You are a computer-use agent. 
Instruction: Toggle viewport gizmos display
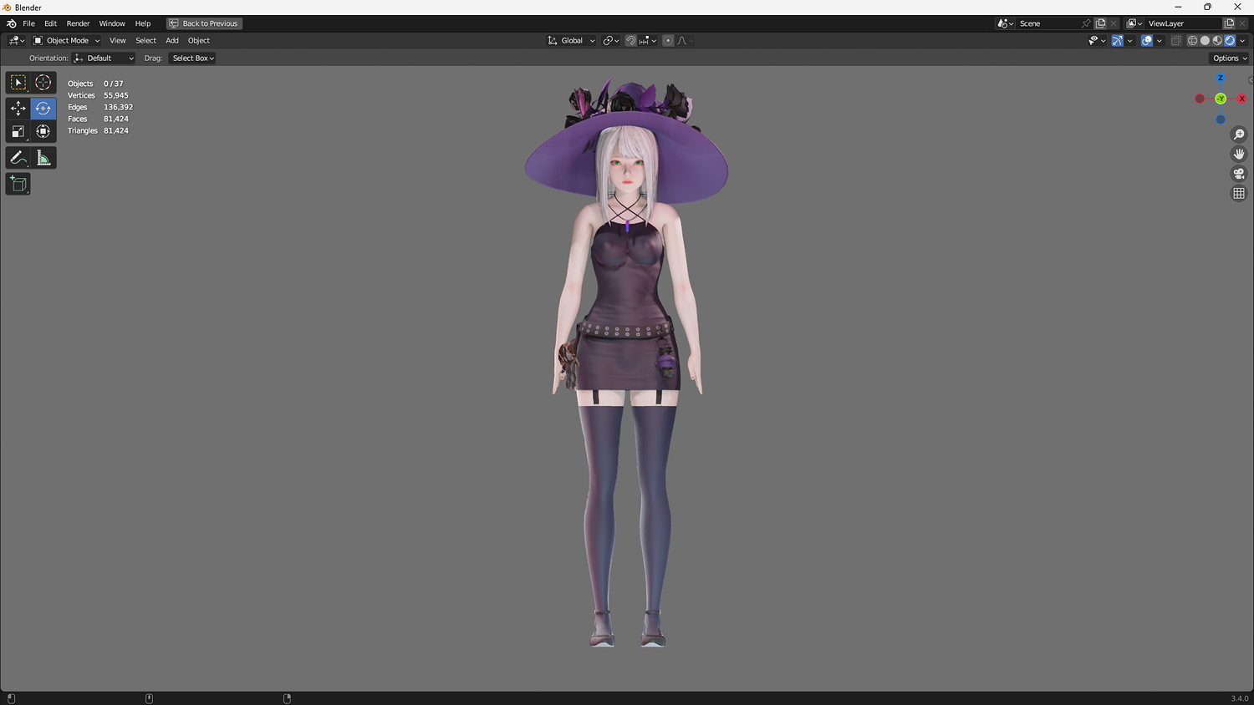click(1118, 40)
